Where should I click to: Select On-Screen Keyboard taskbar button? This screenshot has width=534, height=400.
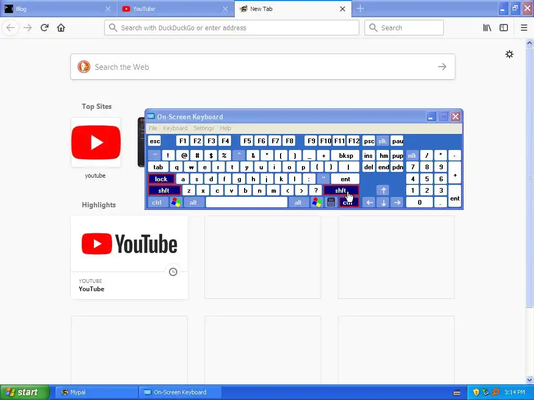(x=180, y=392)
